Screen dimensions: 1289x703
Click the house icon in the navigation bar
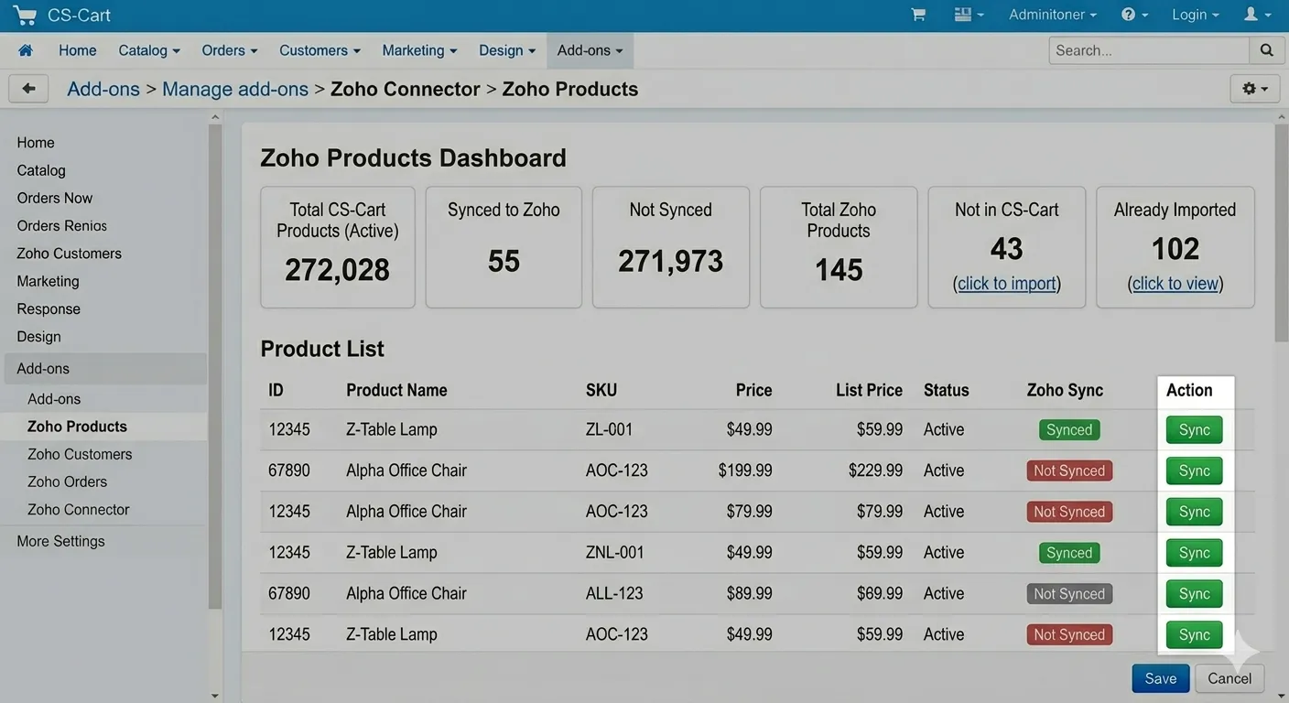pos(26,50)
